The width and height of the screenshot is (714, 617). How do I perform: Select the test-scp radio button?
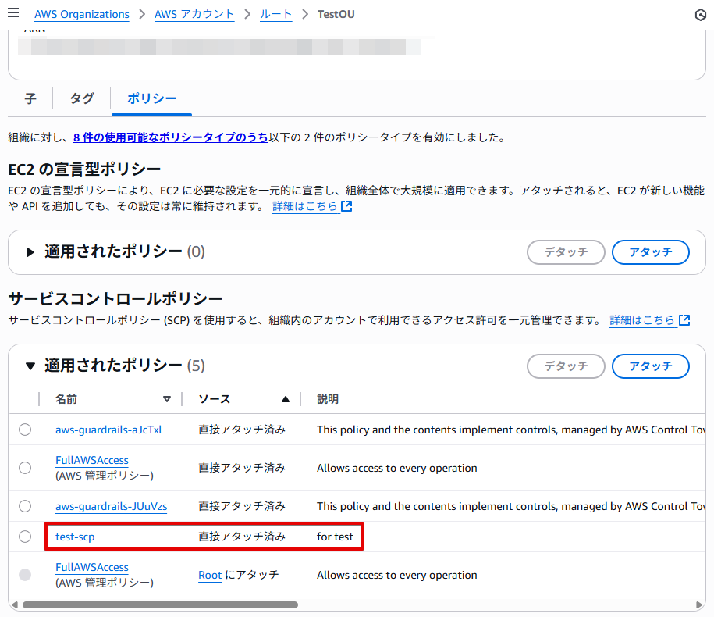pyautogui.click(x=25, y=537)
